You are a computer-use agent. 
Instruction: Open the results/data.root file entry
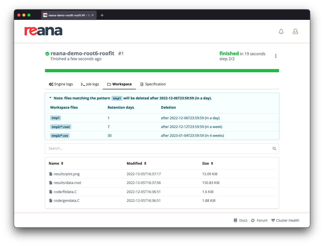tap(67, 183)
